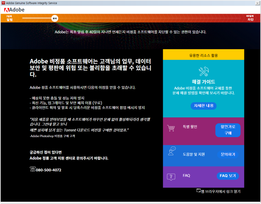261x204 pixels.
Task: Click the 현재 marker on the timeline
Action: 55,19
